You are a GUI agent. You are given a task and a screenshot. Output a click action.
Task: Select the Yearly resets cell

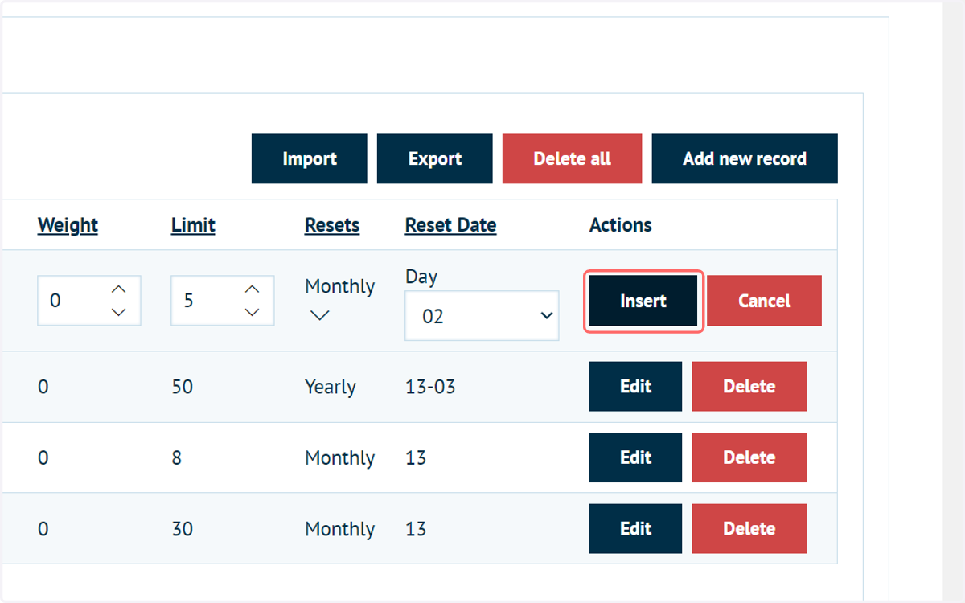click(331, 387)
